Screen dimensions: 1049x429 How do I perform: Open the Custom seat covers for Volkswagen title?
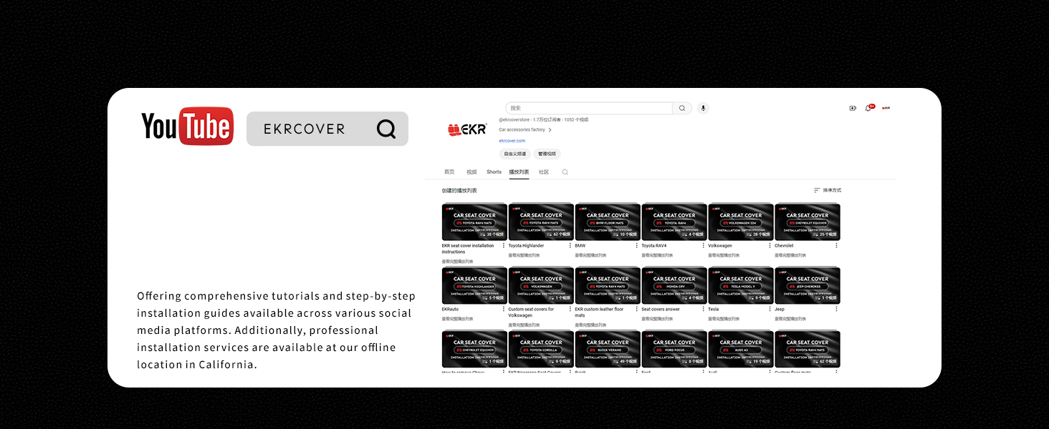click(532, 312)
